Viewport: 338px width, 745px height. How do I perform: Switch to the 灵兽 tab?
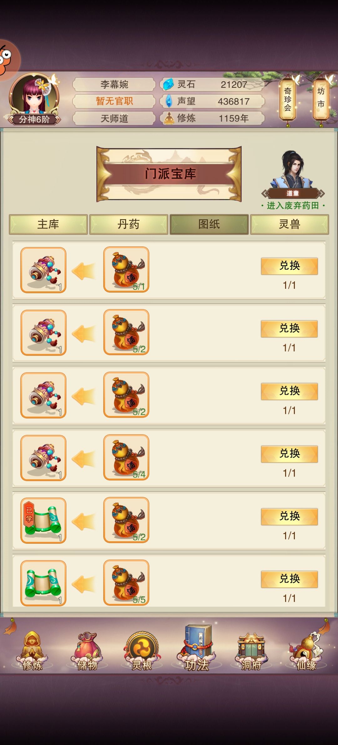tap(289, 224)
